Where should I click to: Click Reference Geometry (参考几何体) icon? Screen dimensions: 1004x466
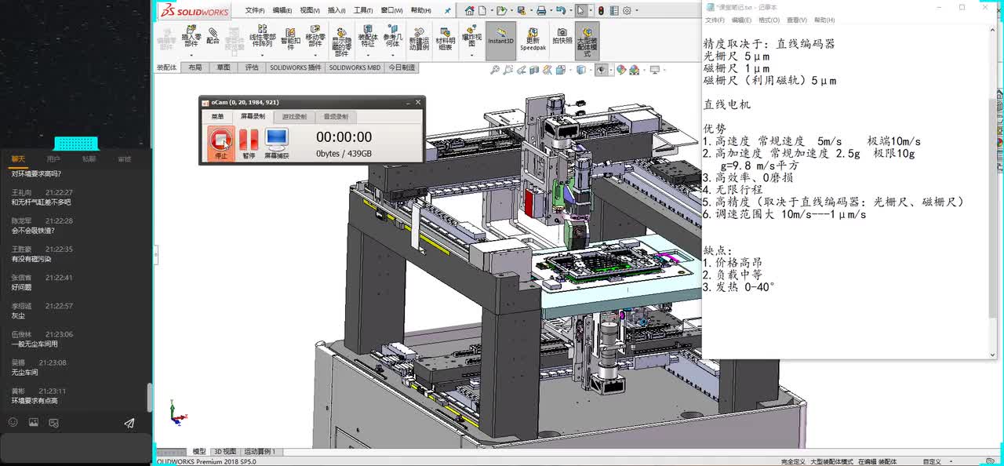(x=392, y=37)
